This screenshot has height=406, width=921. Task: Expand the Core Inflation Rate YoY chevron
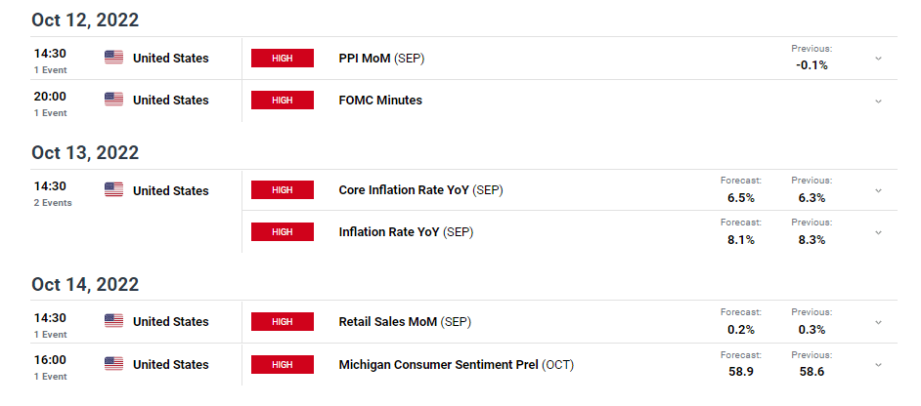pyautogui.click(x=878, y=190)
